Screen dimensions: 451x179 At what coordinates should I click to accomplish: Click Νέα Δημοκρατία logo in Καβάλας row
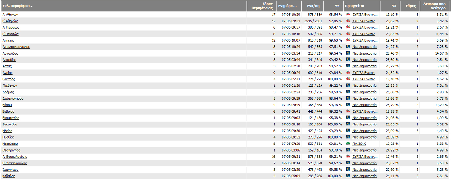point(348,176)
